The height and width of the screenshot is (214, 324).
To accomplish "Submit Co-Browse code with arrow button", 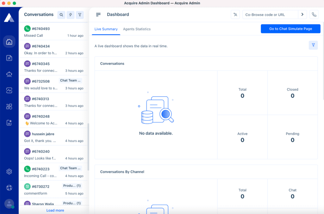I will (x=302, y=14).
